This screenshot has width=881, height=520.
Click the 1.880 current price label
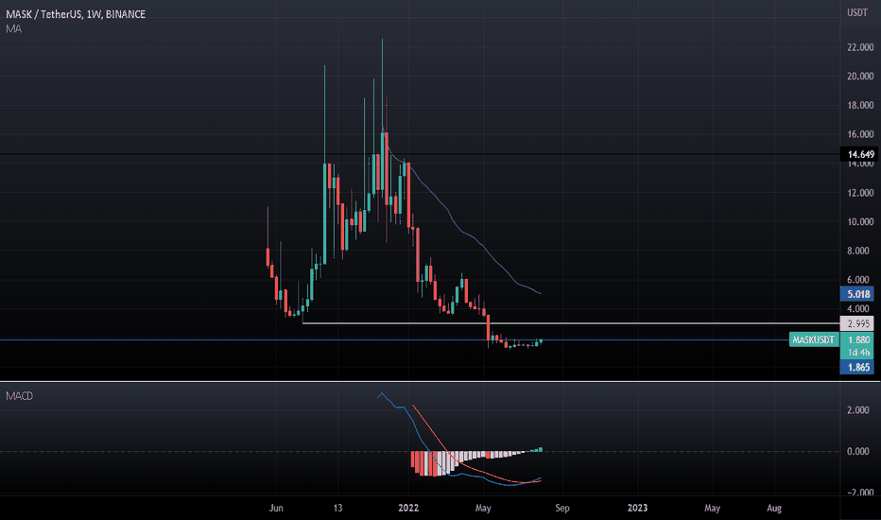pyautogui.click(x=858, y=339)
